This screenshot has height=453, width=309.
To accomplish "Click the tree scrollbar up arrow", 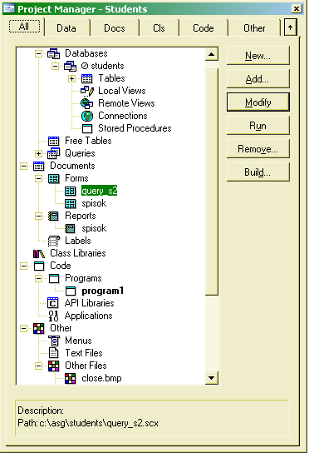I will click(x=212, y=54).
